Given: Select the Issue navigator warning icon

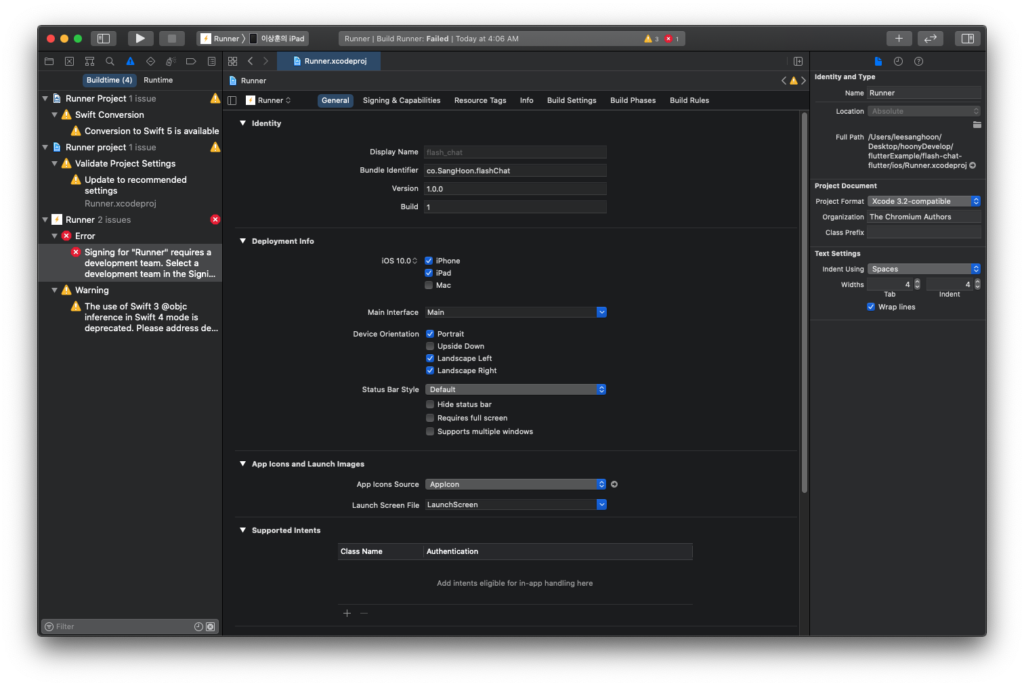Looking at the screenshot, I should [x=130, y=61].
